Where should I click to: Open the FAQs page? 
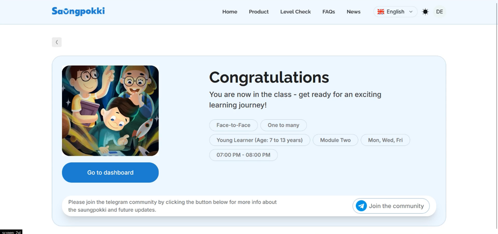tap(329, 12)
